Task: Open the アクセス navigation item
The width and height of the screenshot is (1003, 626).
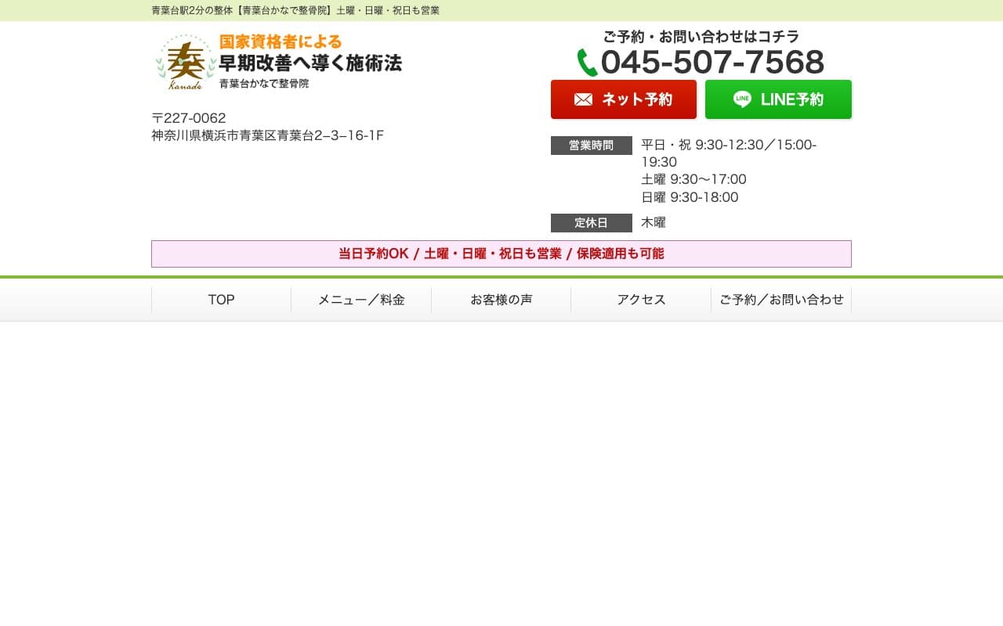Action: tap(640, 300)
